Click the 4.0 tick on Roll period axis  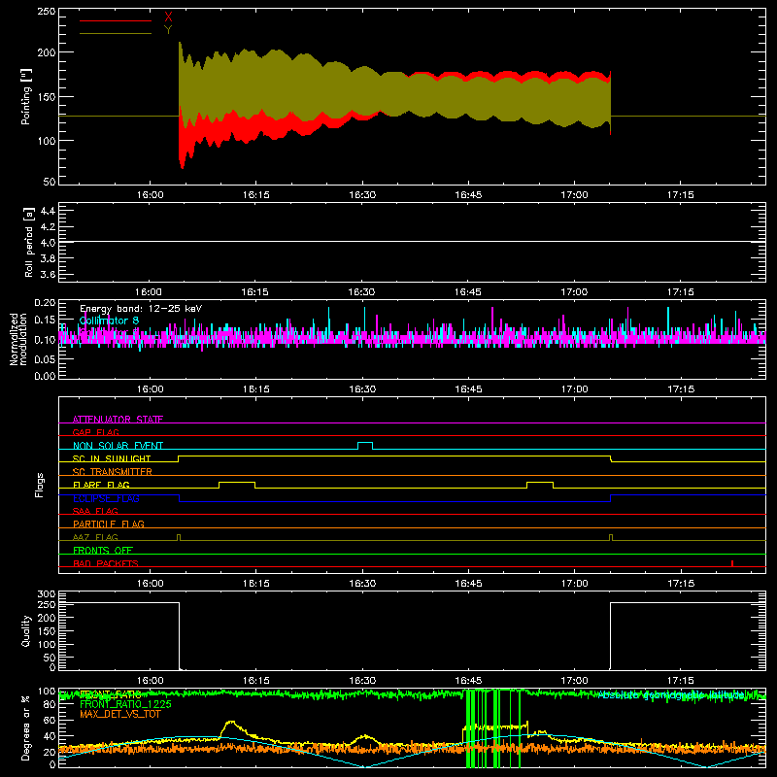(x=47, y=242)
